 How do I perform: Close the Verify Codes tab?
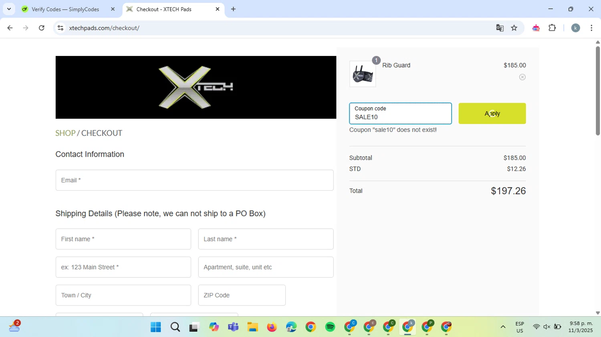pos(113,9)
